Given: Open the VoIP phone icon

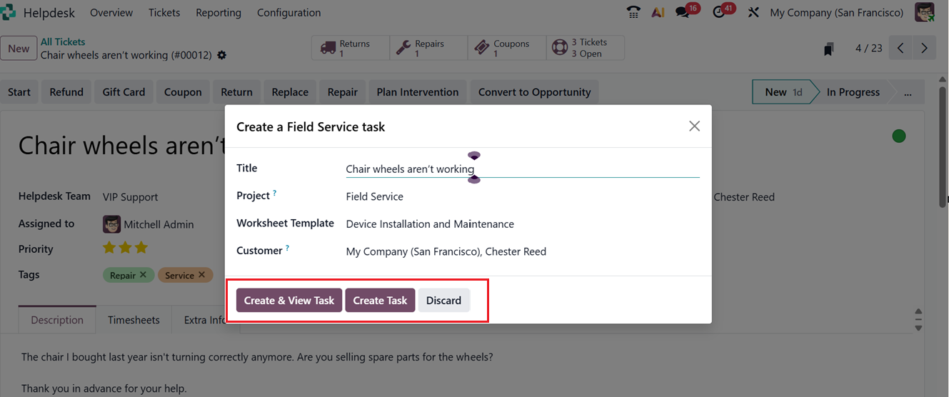Looking at the screenshot, I should click(x=633, y=12).
